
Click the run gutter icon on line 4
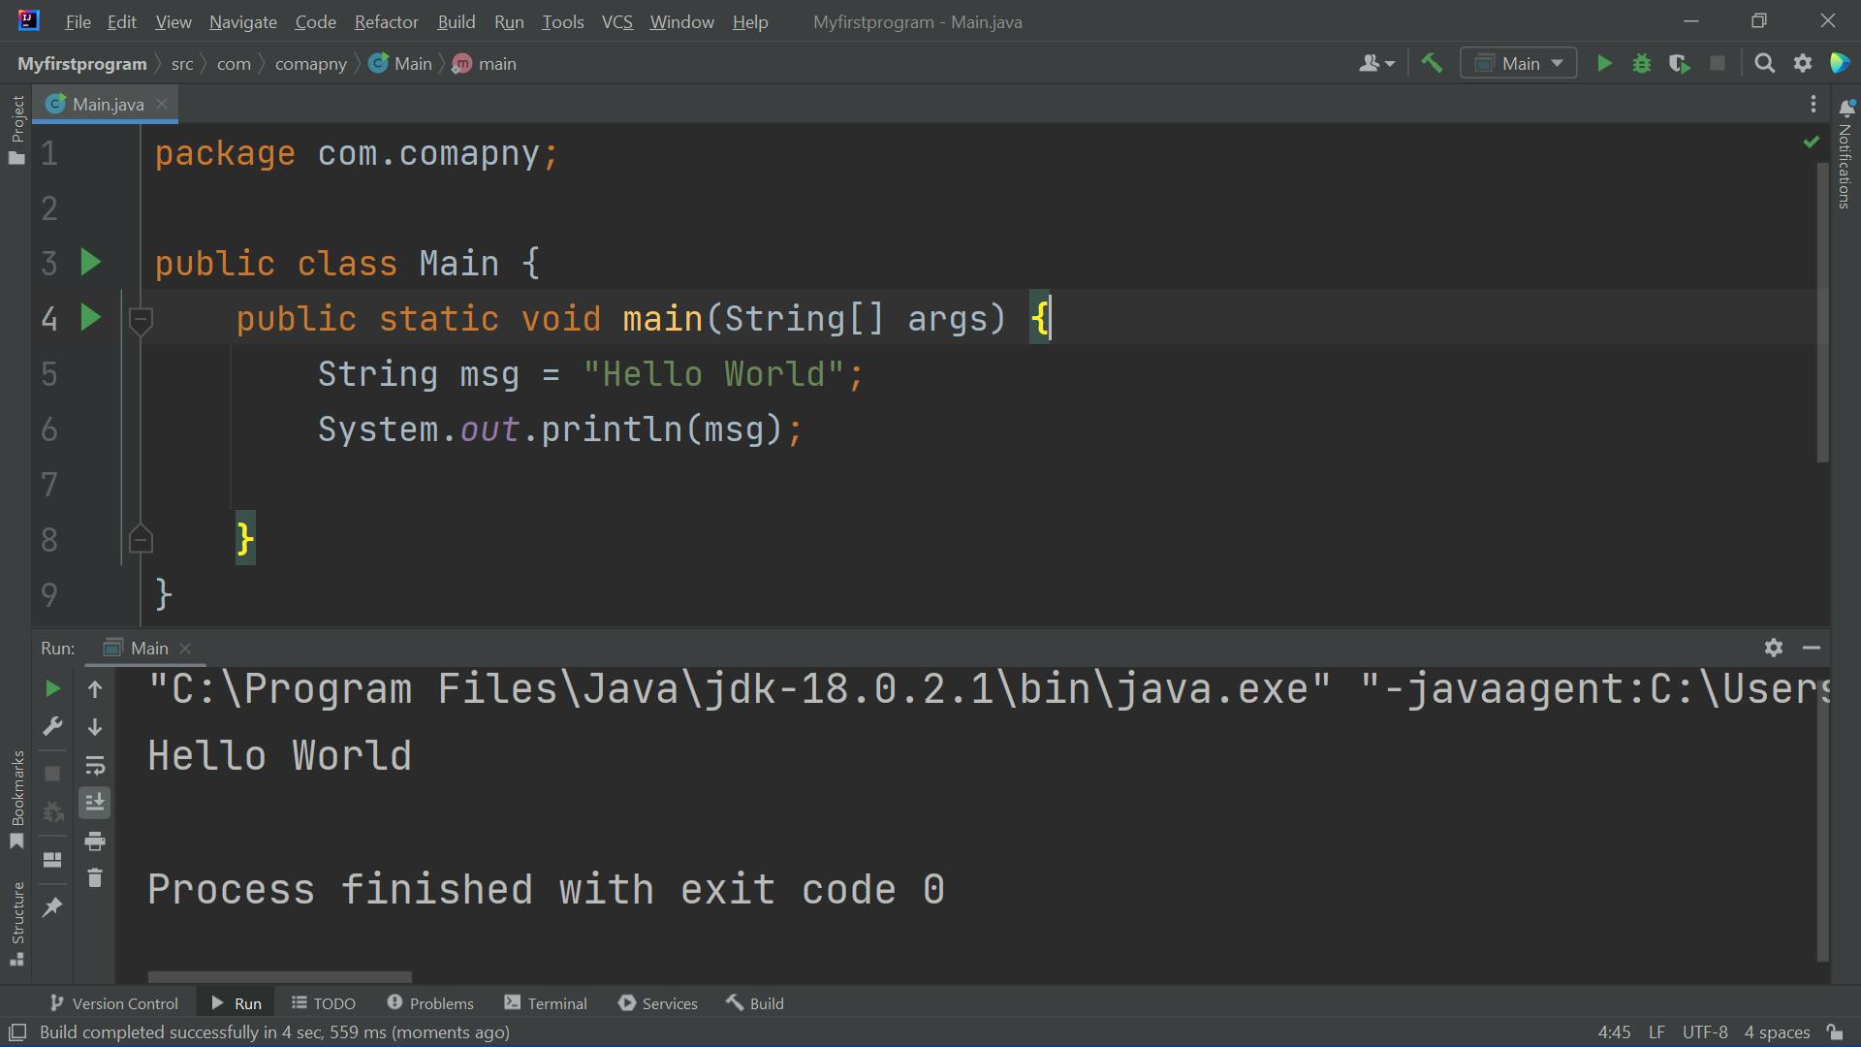click(x=90, y=317)
